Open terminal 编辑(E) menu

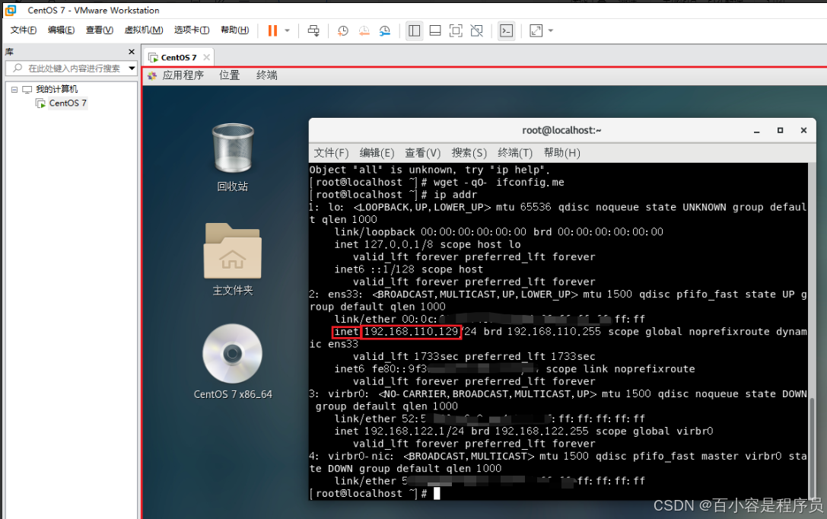(x=377, y=153)
